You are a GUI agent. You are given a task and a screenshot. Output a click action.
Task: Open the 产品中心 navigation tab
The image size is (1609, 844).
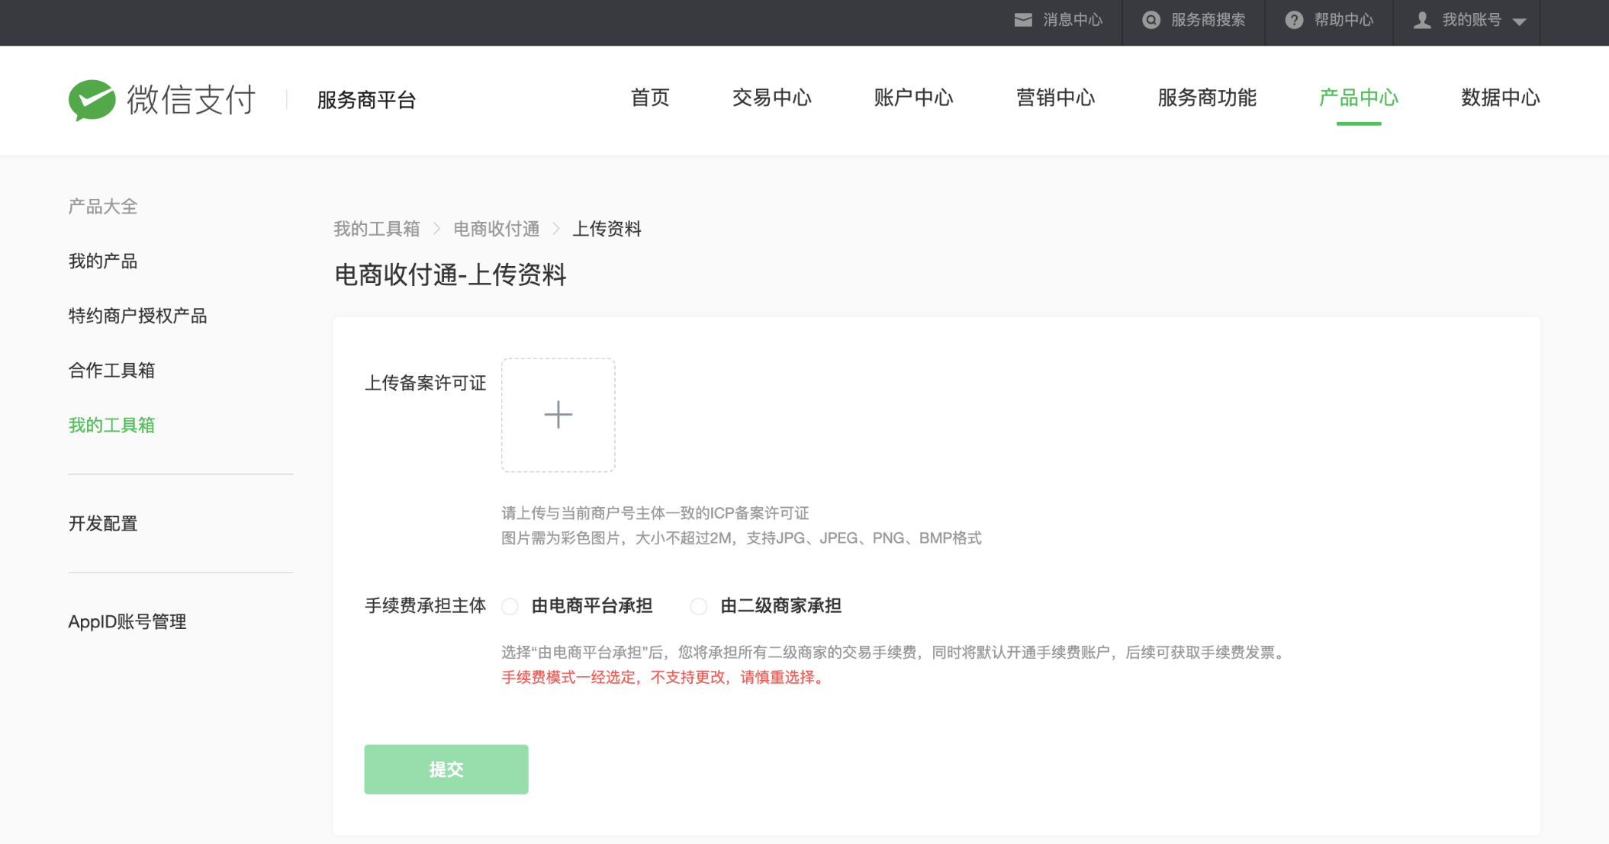[1358, 98]
